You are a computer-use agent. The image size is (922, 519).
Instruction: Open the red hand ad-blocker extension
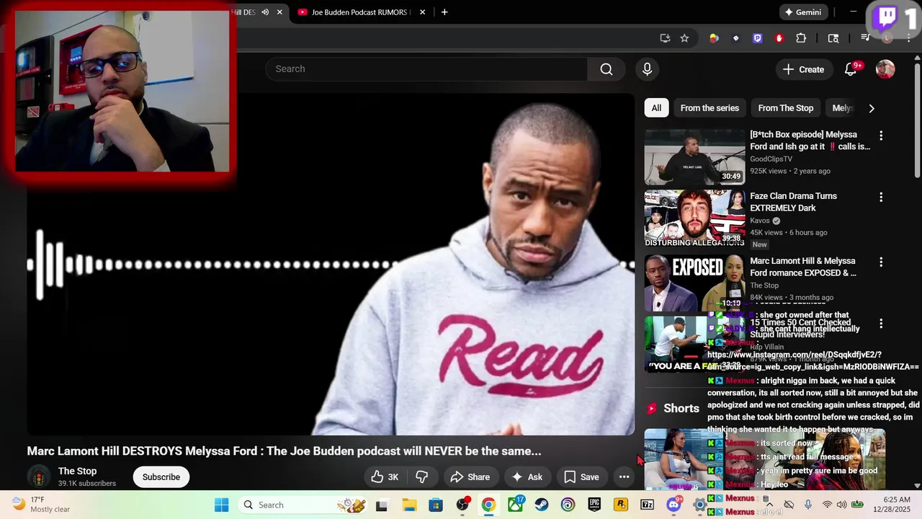point(779,38)
